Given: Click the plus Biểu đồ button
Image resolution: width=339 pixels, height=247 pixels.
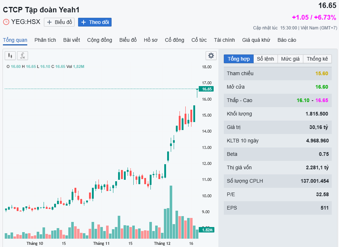Looking at the screenshot, I should pos(59,22).
